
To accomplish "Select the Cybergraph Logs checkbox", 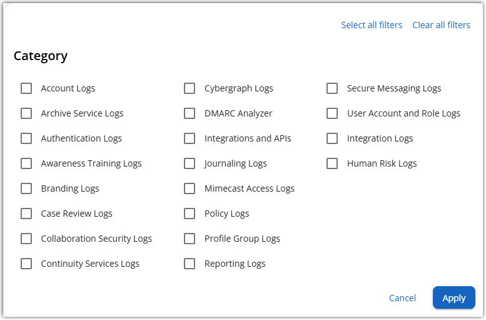I will tap(190, 88).
